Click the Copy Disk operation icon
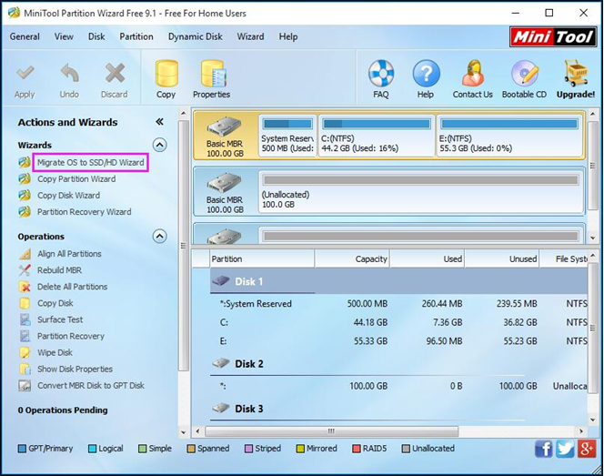 25,303
